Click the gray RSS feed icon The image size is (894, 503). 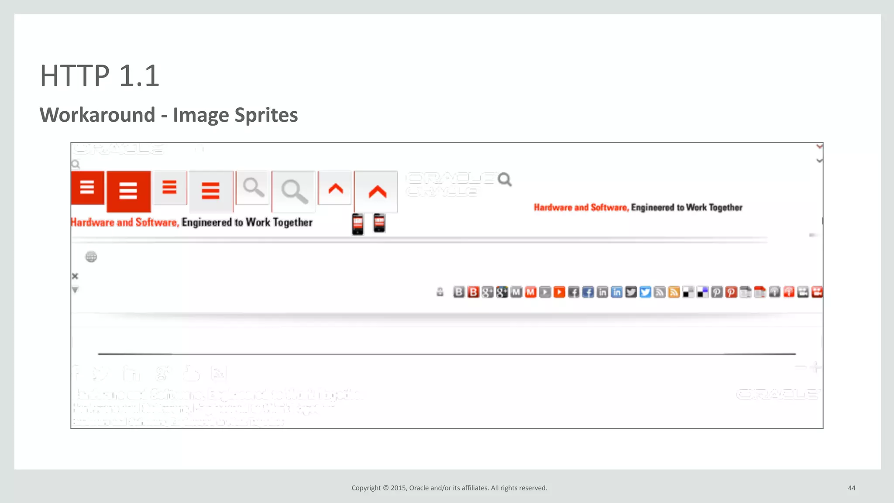[x=660, y=292]
